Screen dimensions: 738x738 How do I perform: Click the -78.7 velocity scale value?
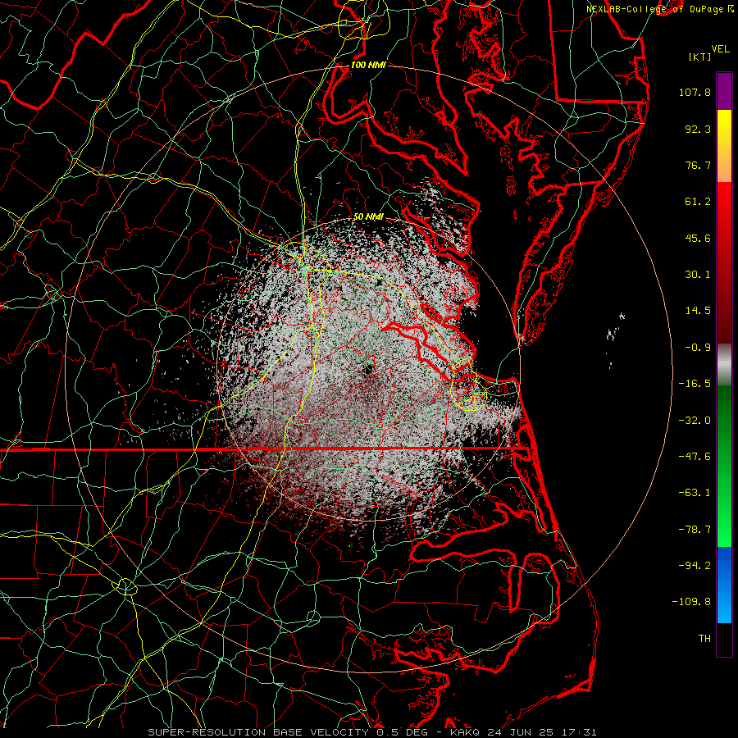pyautogui.click(x=695, y=530)
